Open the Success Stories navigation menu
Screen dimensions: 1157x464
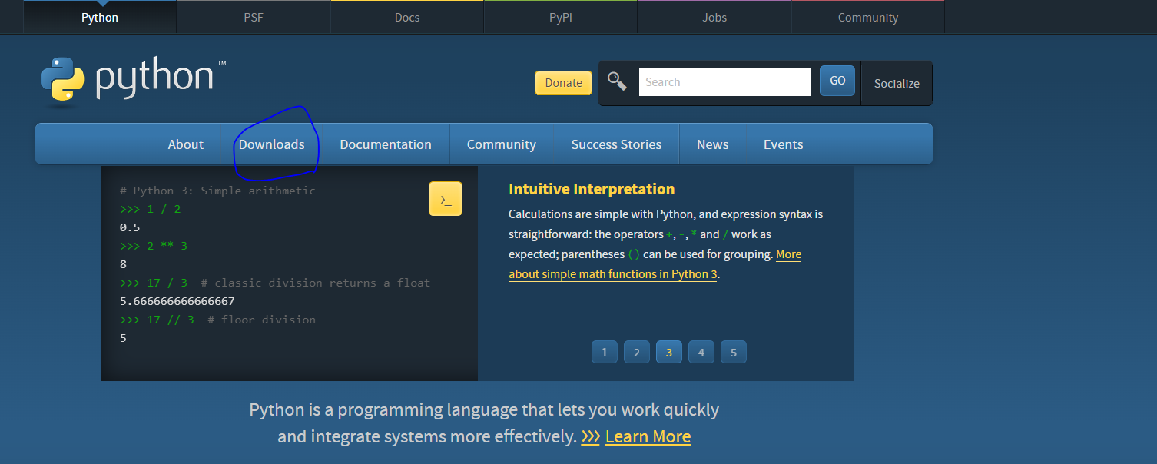tap(616, 144)
